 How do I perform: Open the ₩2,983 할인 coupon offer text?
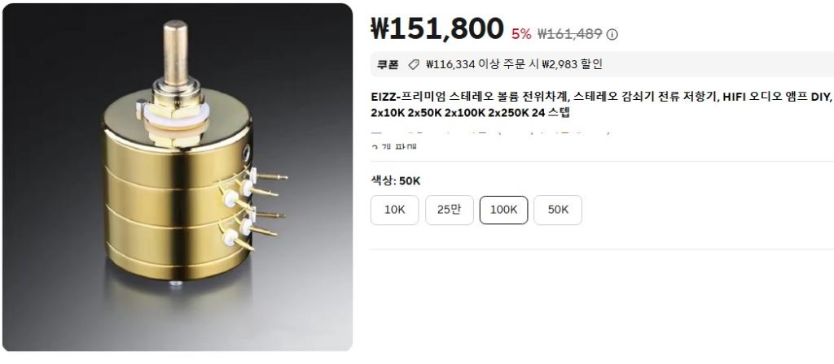click(x=573, y=65)
